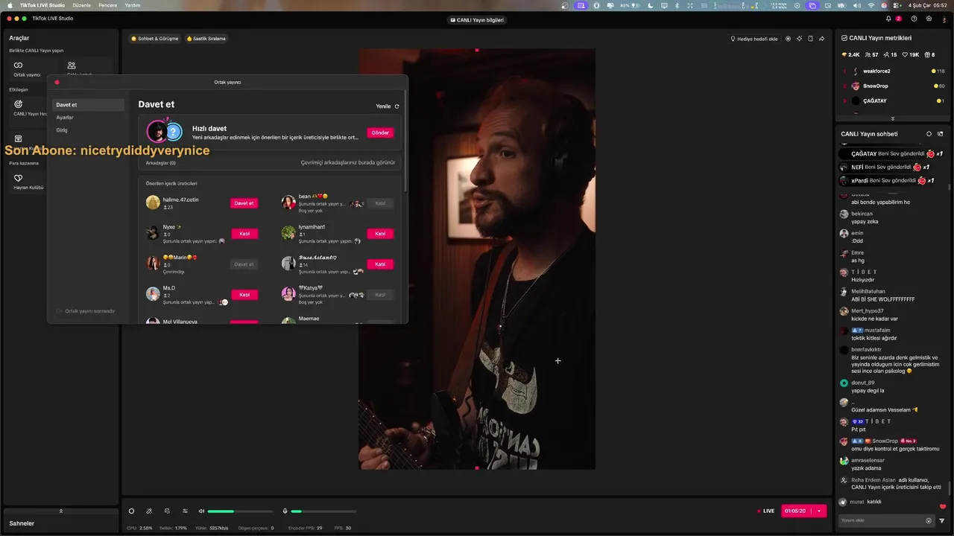Open Pencere menu in menu bar
The image size is (954, 536).
[107, 5]
